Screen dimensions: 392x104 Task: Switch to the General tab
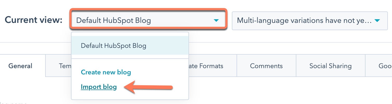(x=20, y=66)
